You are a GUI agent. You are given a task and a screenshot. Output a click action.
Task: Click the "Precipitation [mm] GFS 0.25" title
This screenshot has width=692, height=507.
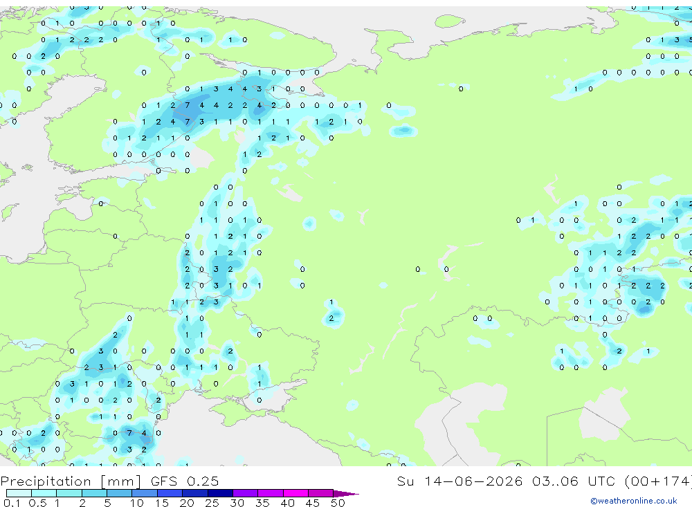click(x=109, y=481)
